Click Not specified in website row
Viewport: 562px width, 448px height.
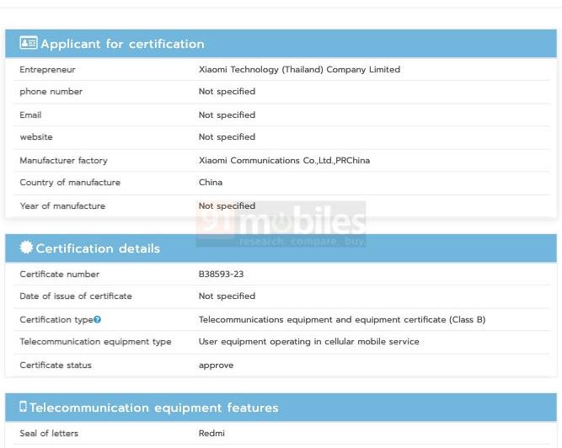227,136
